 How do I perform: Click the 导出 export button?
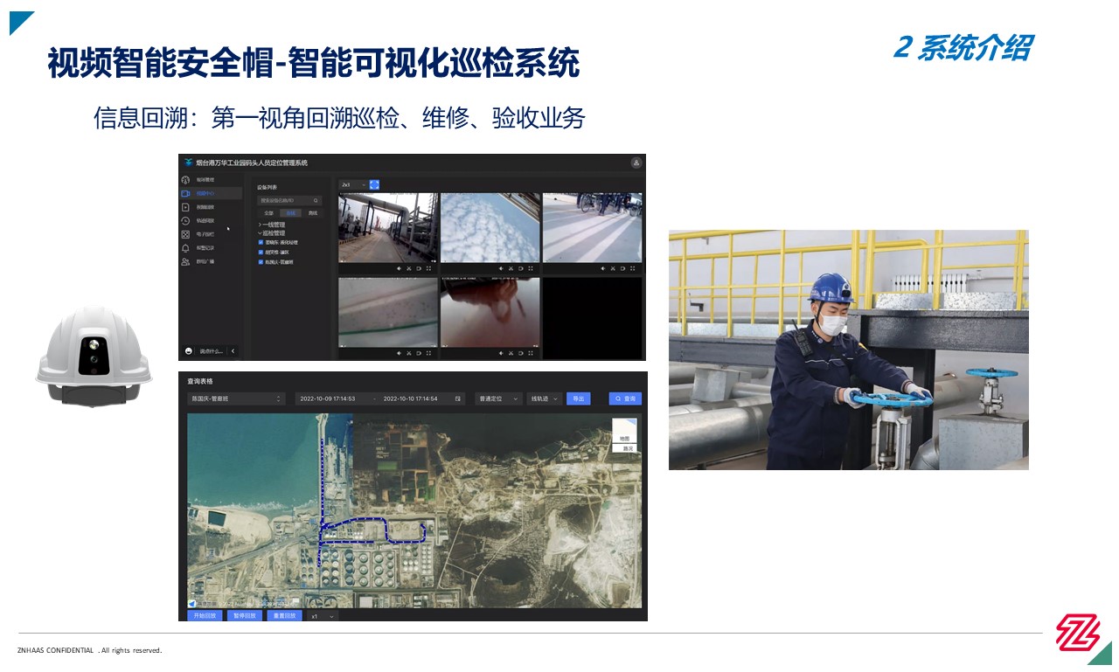point(579,398)
